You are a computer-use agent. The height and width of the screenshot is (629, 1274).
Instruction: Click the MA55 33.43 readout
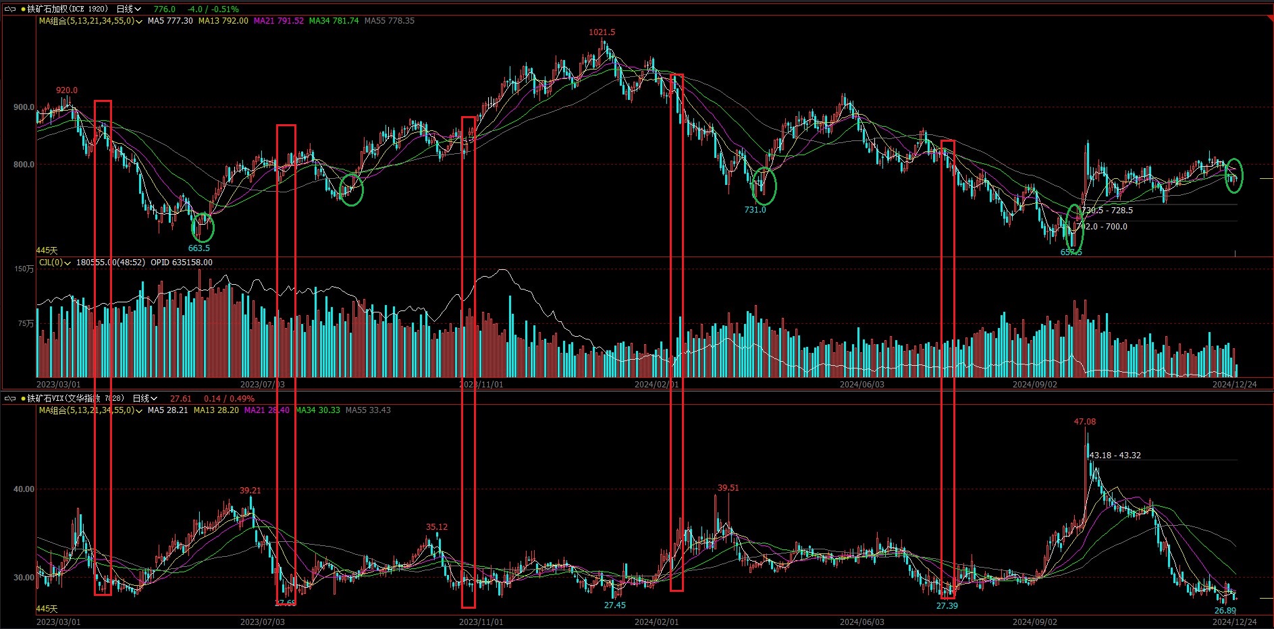tap(368, 410)
